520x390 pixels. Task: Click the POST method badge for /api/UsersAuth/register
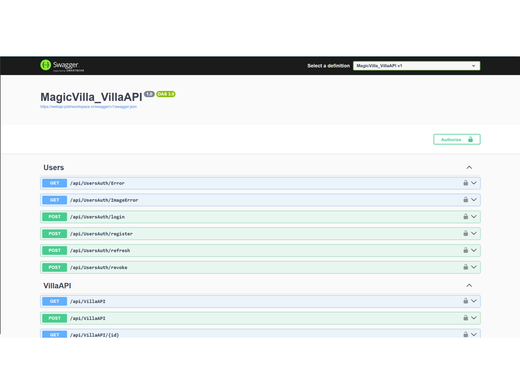(54, 234)
